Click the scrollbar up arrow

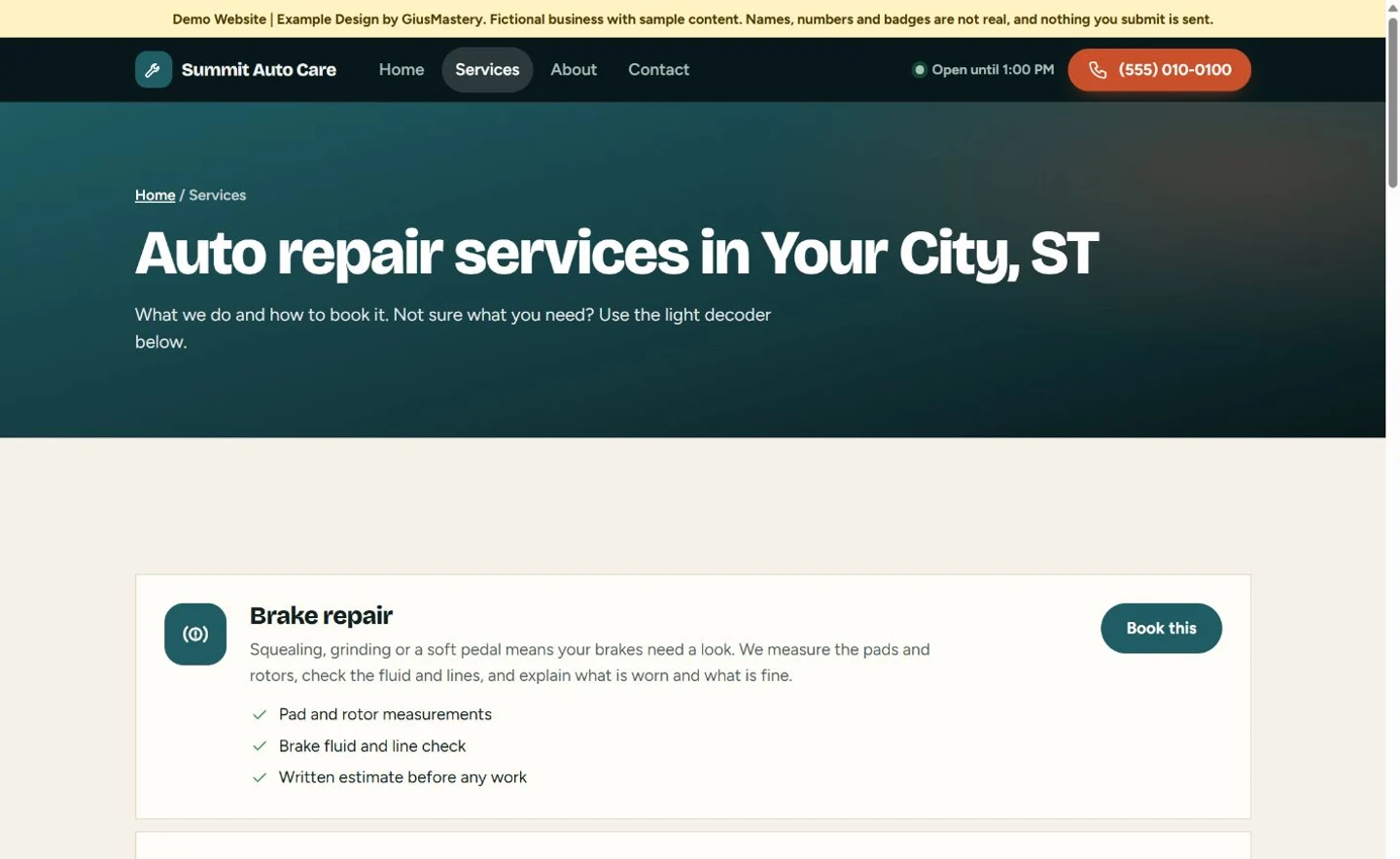[x=1393, y=7]
